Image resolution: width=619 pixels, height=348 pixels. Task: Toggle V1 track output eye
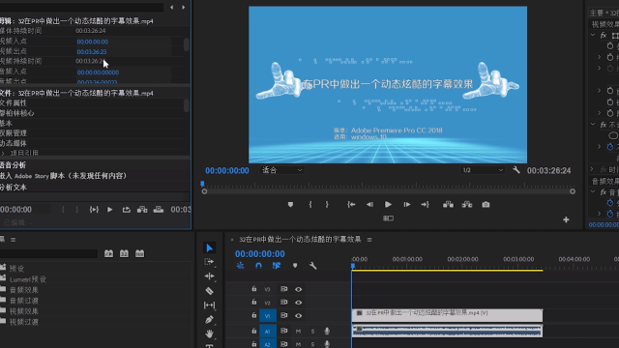(x=299, y=316)
